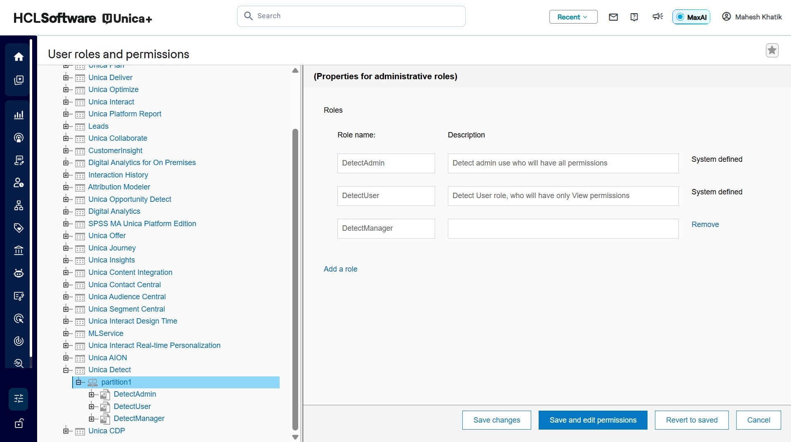Click the tag offers sidebar icon
This screenshot has width=791, height=442.
19,228
